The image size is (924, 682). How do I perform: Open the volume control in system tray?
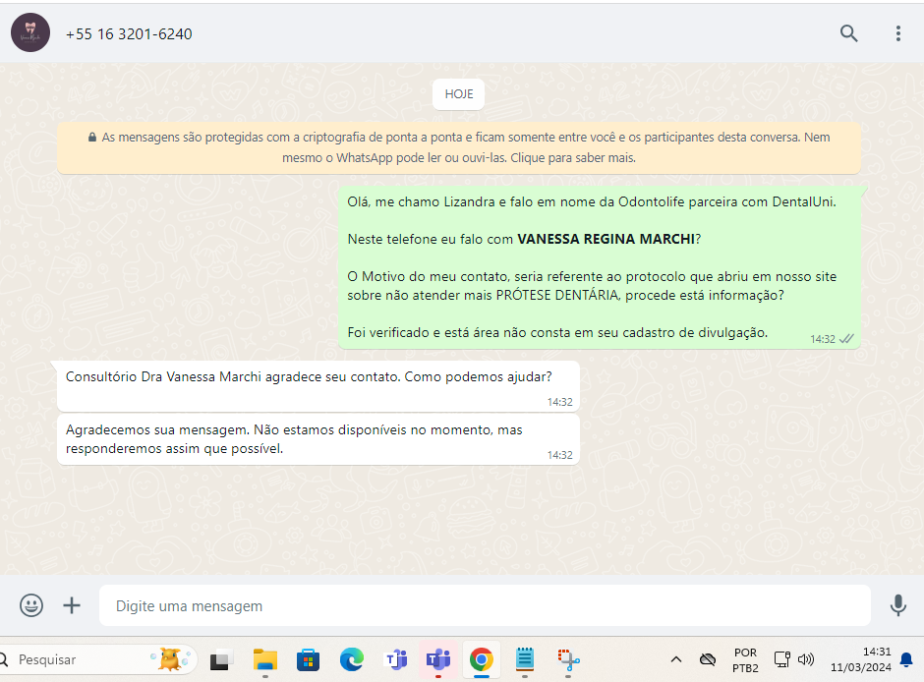(807, 659)
